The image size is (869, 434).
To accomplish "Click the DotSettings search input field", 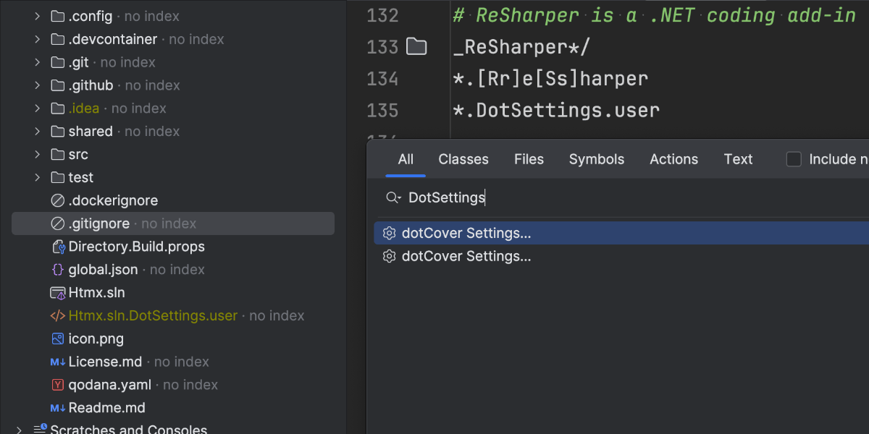I will [579, 197].
